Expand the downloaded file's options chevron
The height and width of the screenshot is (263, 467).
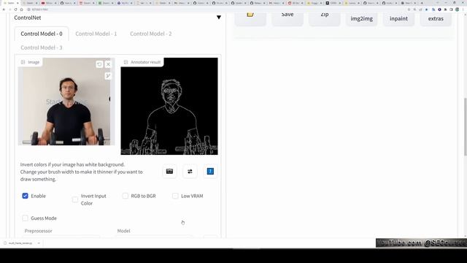click(x=39, y=243)
